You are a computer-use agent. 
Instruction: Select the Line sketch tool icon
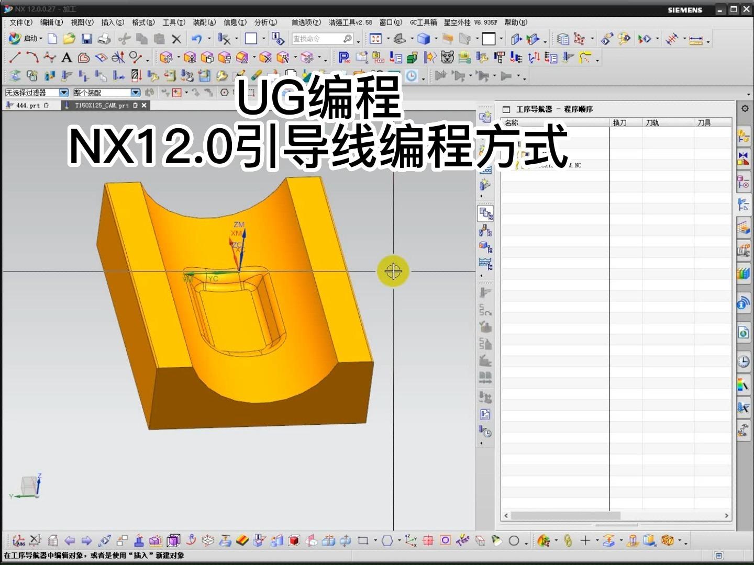(x=16, y=58)
